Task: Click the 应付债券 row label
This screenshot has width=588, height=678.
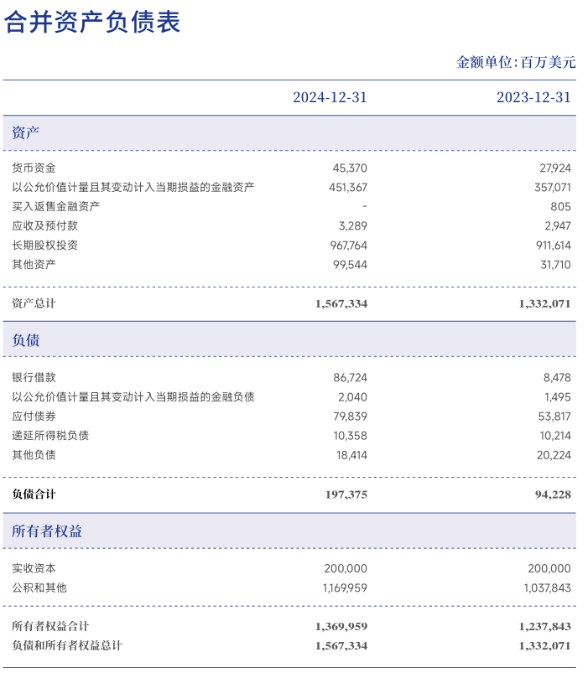Action: coord(34,417)
